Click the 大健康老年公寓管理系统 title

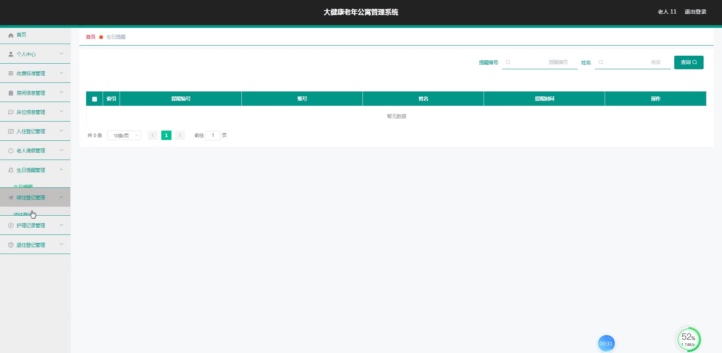[361, 12]
